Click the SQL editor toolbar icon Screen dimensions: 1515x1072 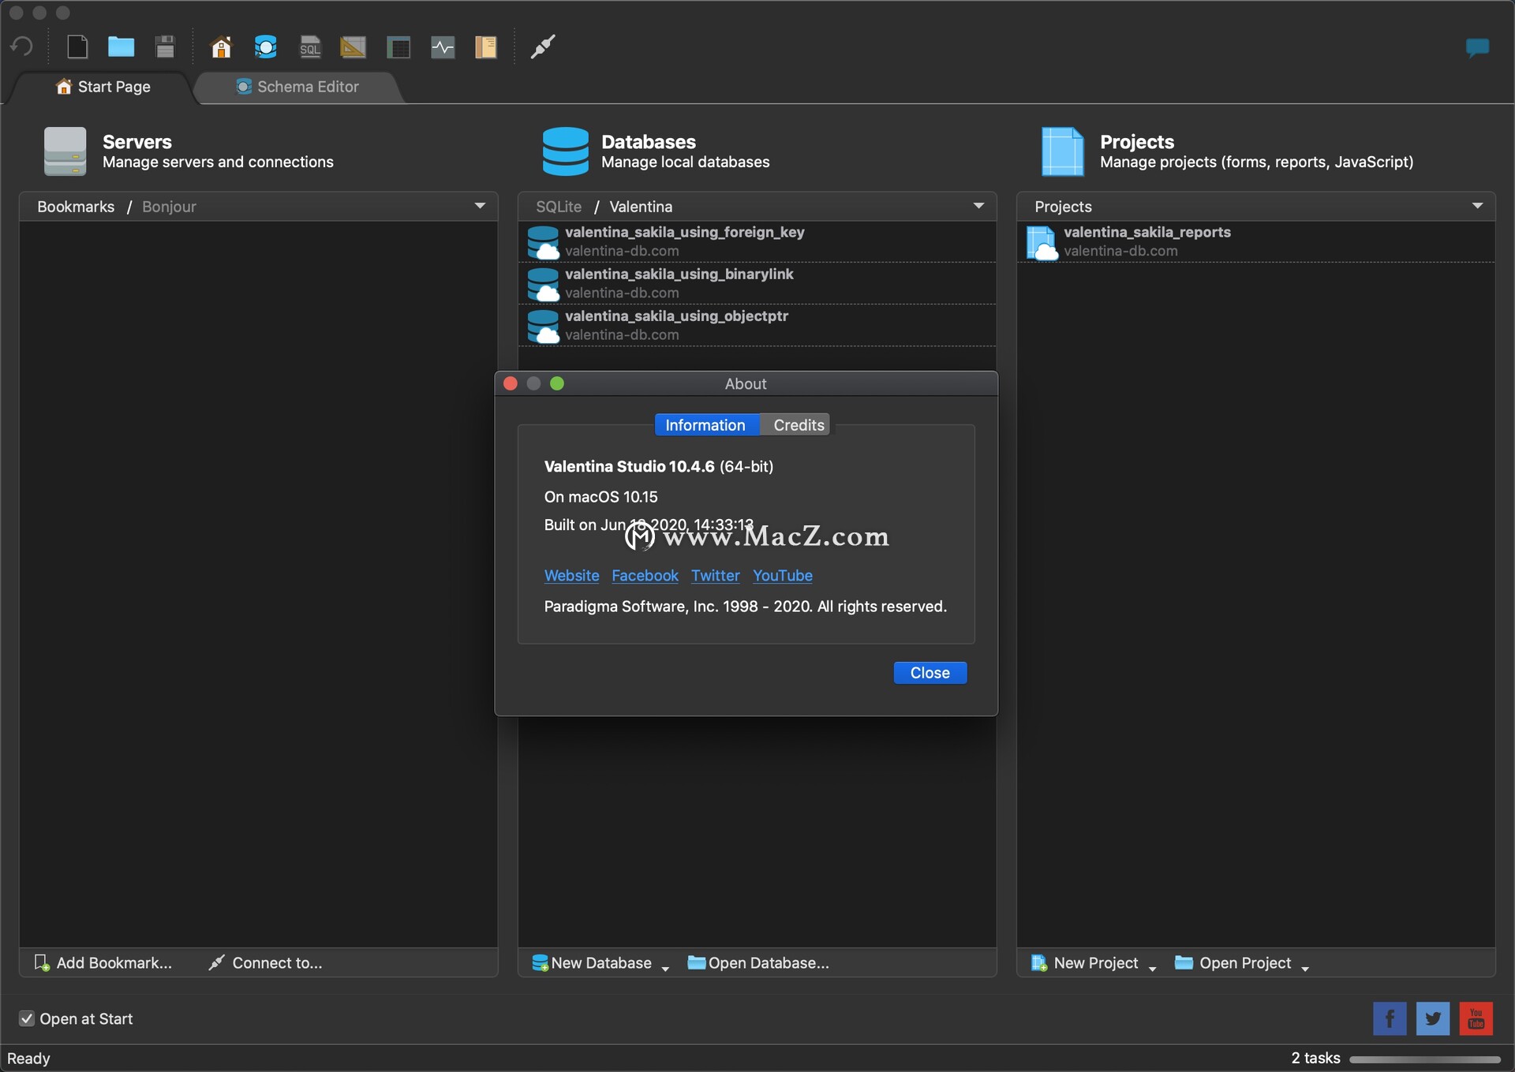click(x=308, y=47)
